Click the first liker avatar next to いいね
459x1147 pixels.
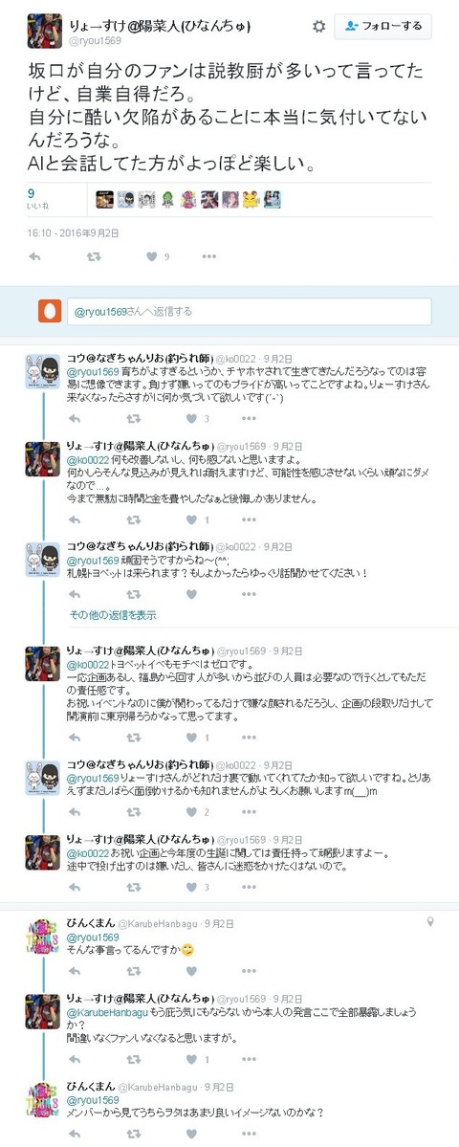point(104,199)
